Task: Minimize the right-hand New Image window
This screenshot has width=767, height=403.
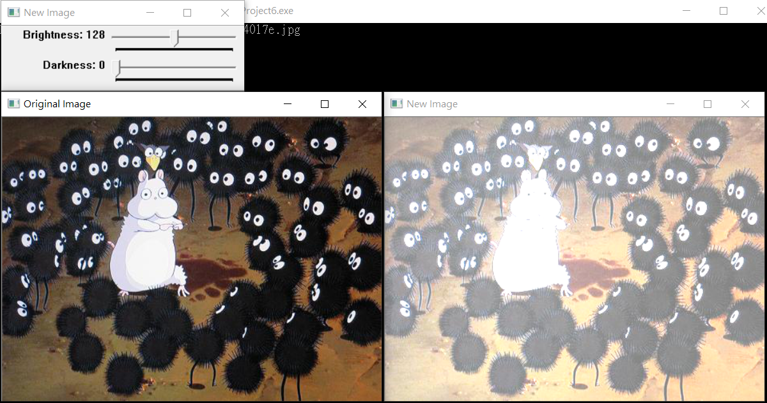Action: (670, 103)
